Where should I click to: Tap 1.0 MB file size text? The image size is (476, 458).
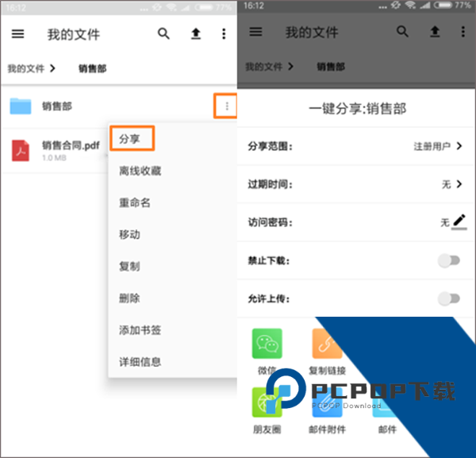click(x=54, y=158)
